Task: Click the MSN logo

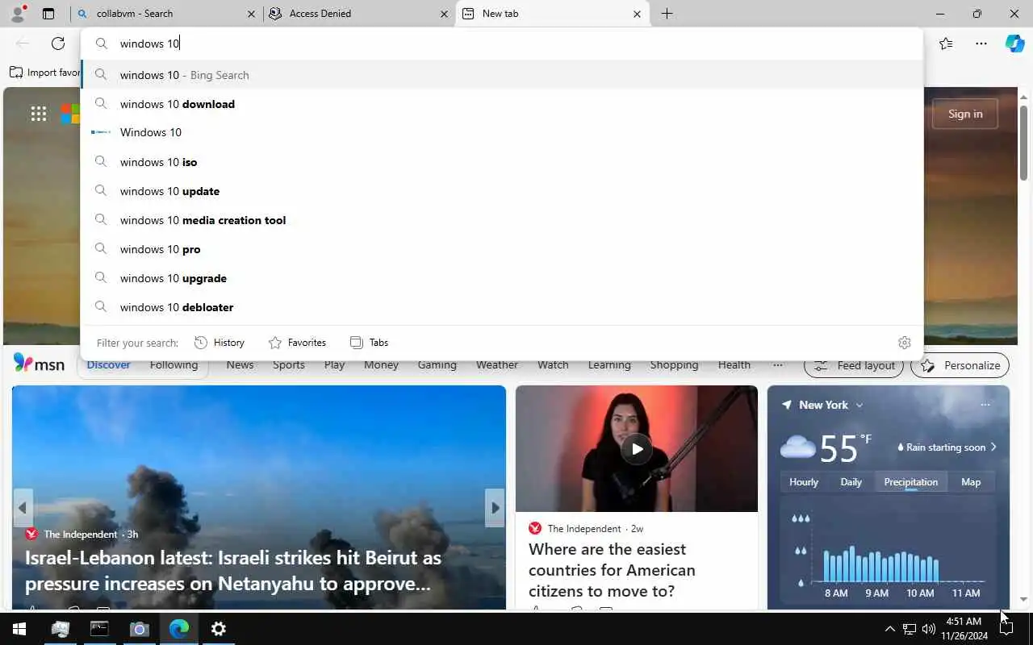Action: [39, 364]
